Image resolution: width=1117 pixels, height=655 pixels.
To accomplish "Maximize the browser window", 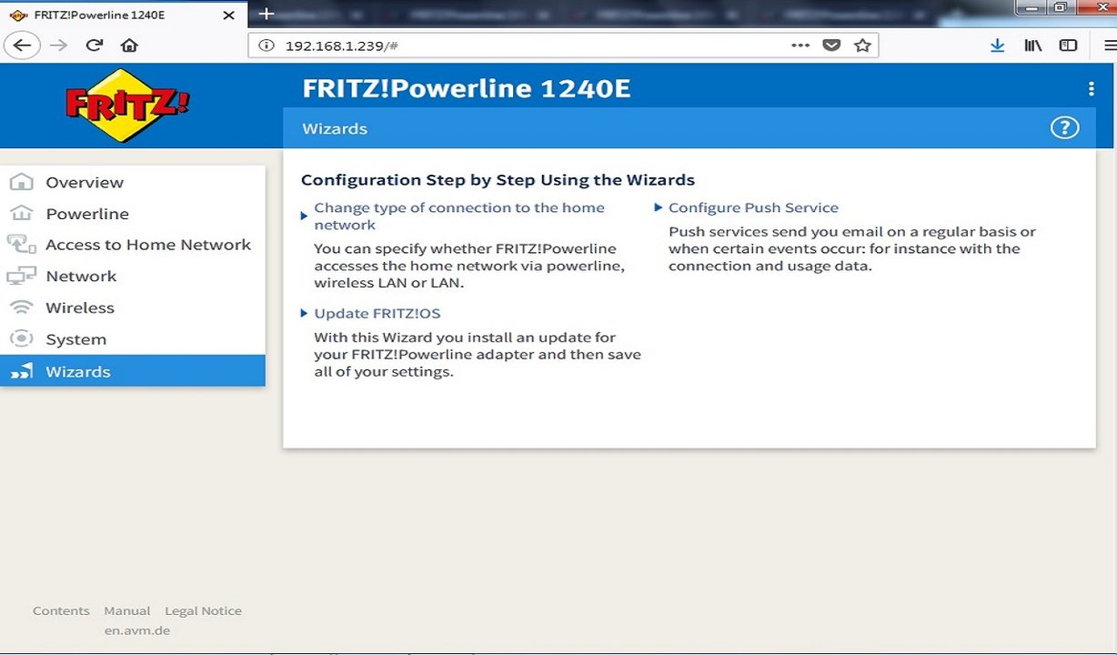I will point(1059,7).
